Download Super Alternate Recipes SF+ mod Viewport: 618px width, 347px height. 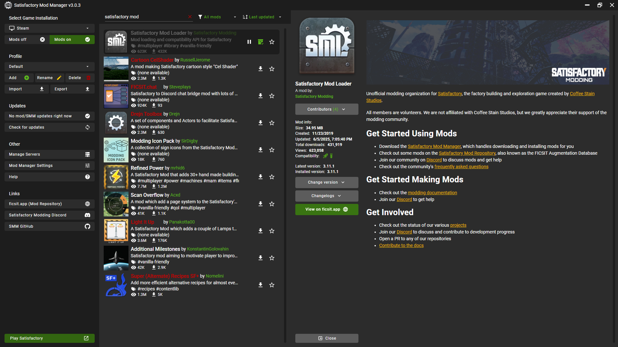tap(261, 285)
